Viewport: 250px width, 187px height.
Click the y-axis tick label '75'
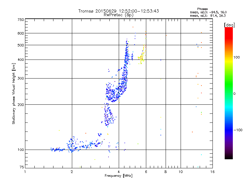pyautogui.click(x=22, y=167)
